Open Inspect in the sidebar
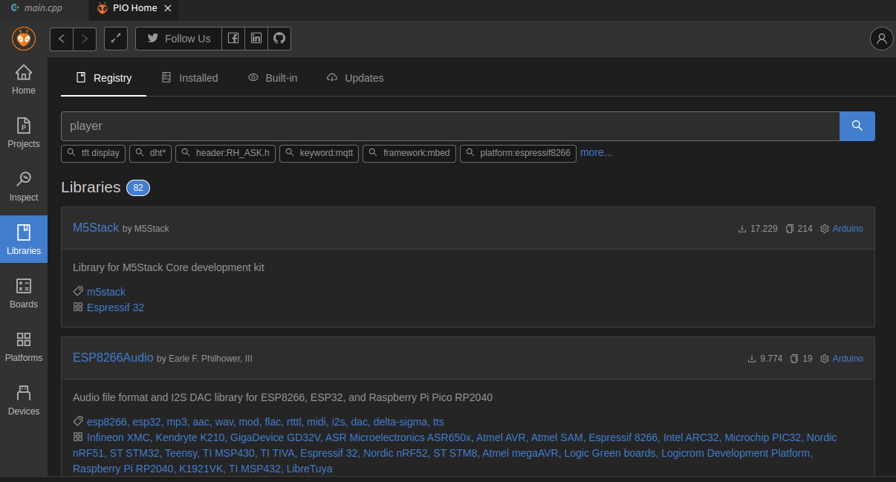The image size is (896, 482). (x=24, y=186)
